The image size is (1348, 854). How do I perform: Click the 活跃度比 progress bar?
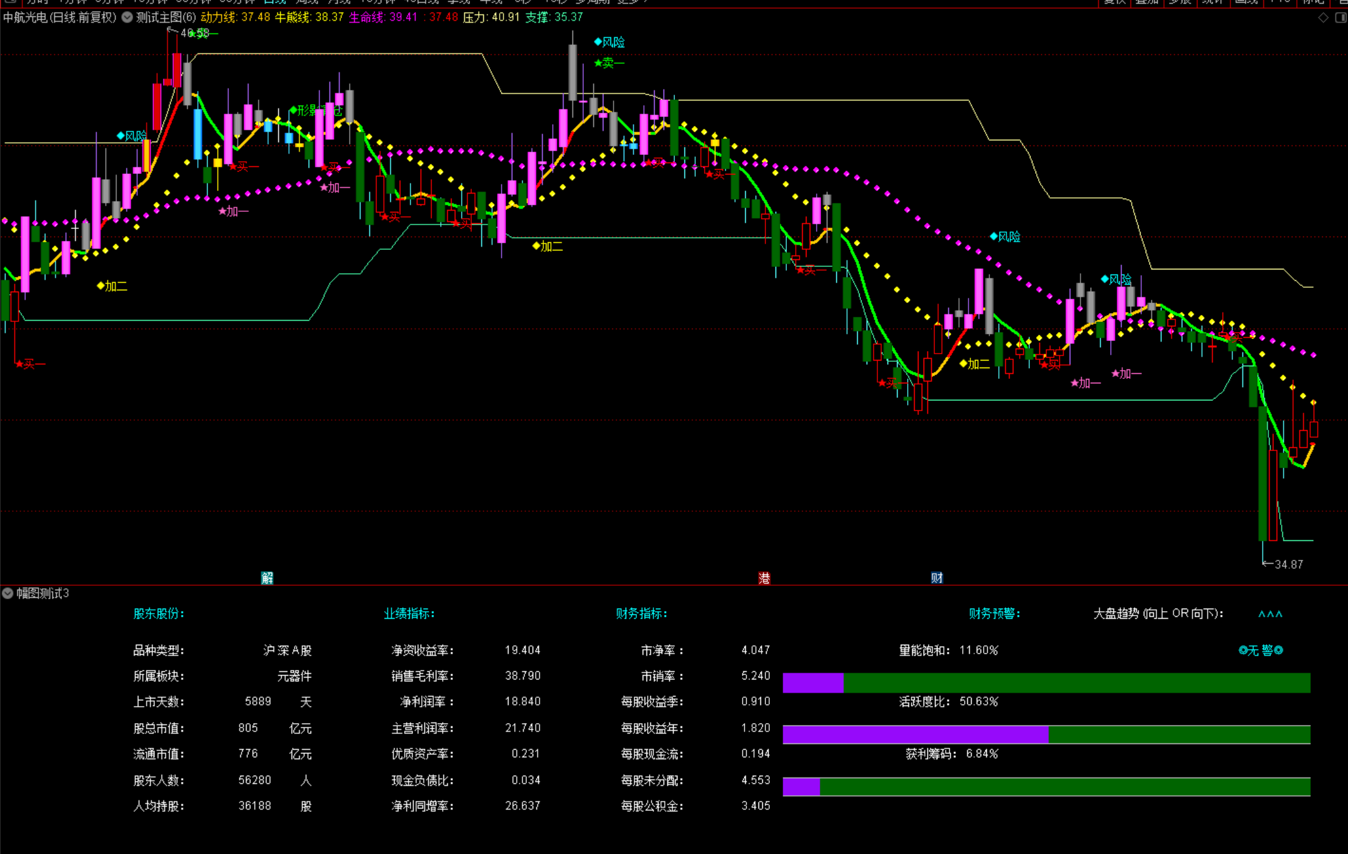[x=1046, y=734]
